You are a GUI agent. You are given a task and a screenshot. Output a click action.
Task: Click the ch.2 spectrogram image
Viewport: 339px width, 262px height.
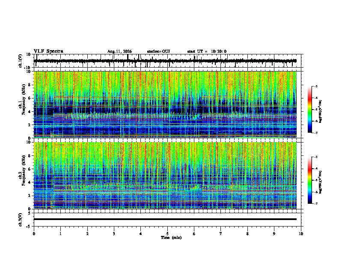click(165, 176)
